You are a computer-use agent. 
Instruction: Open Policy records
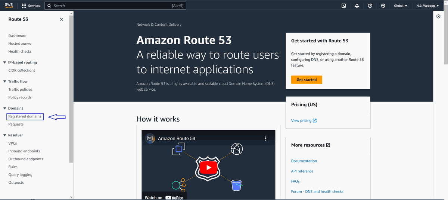pos(20,97)
